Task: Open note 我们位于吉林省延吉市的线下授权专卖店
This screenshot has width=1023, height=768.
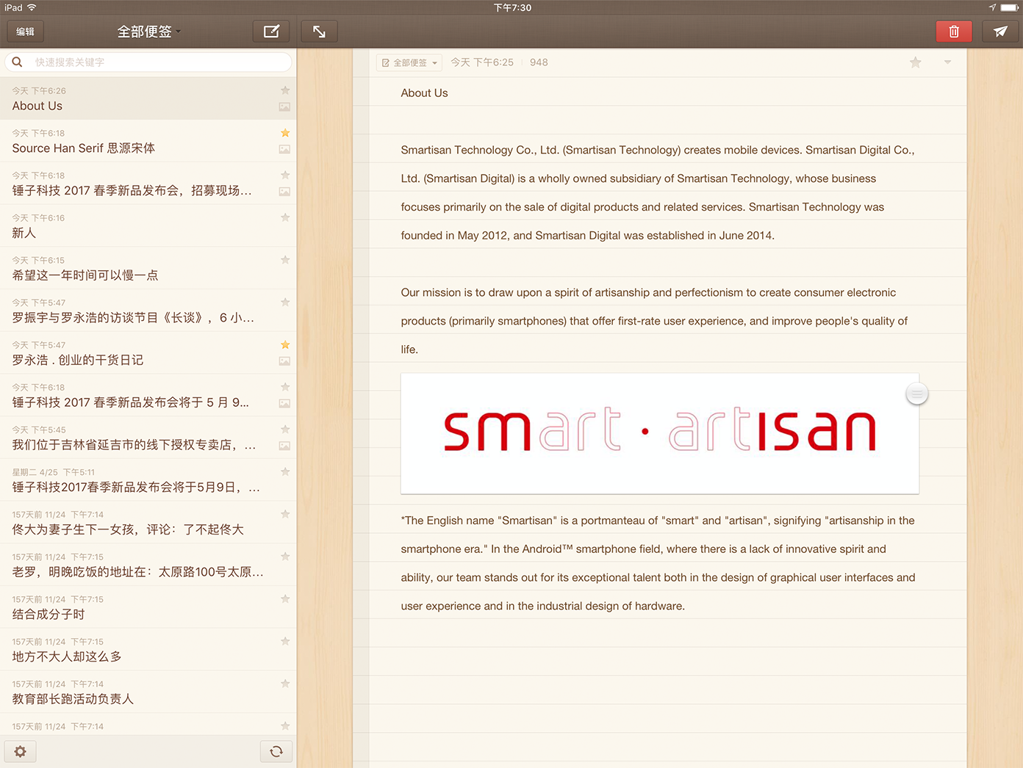Action: coord(148,438)
